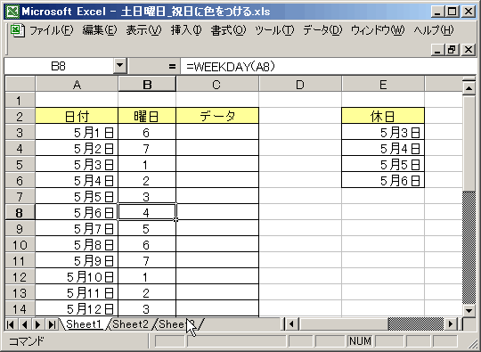Image resolution: width=481 pixels, height=352 pixels.
Task: Click horizontal scrollbar right arrow
Action: pyautogui.click(x=451, y=324)
